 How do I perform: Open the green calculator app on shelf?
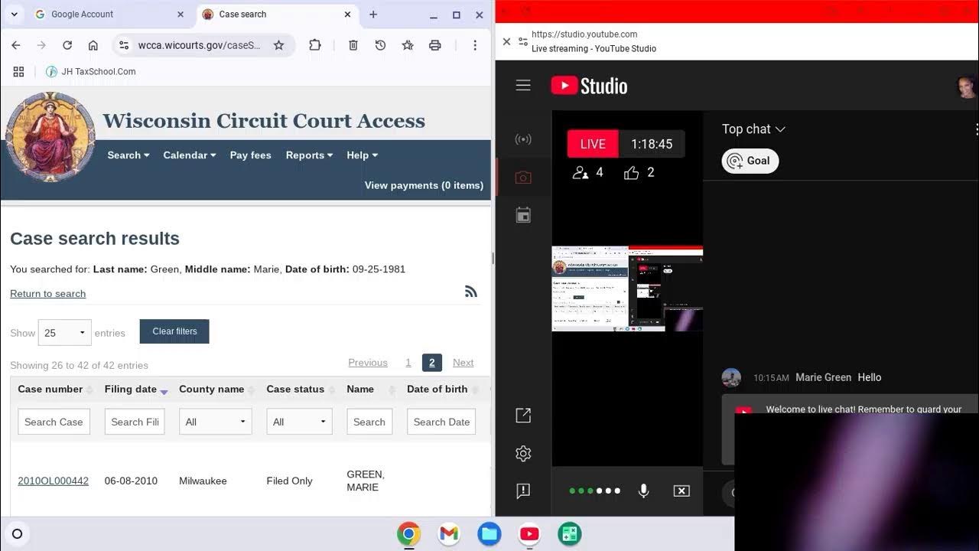pyautogui.click(x=569, y=534)
